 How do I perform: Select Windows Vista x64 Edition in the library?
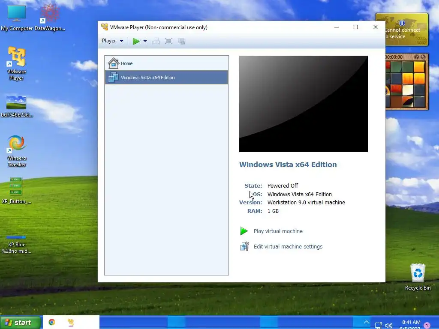tap(166, 77)
